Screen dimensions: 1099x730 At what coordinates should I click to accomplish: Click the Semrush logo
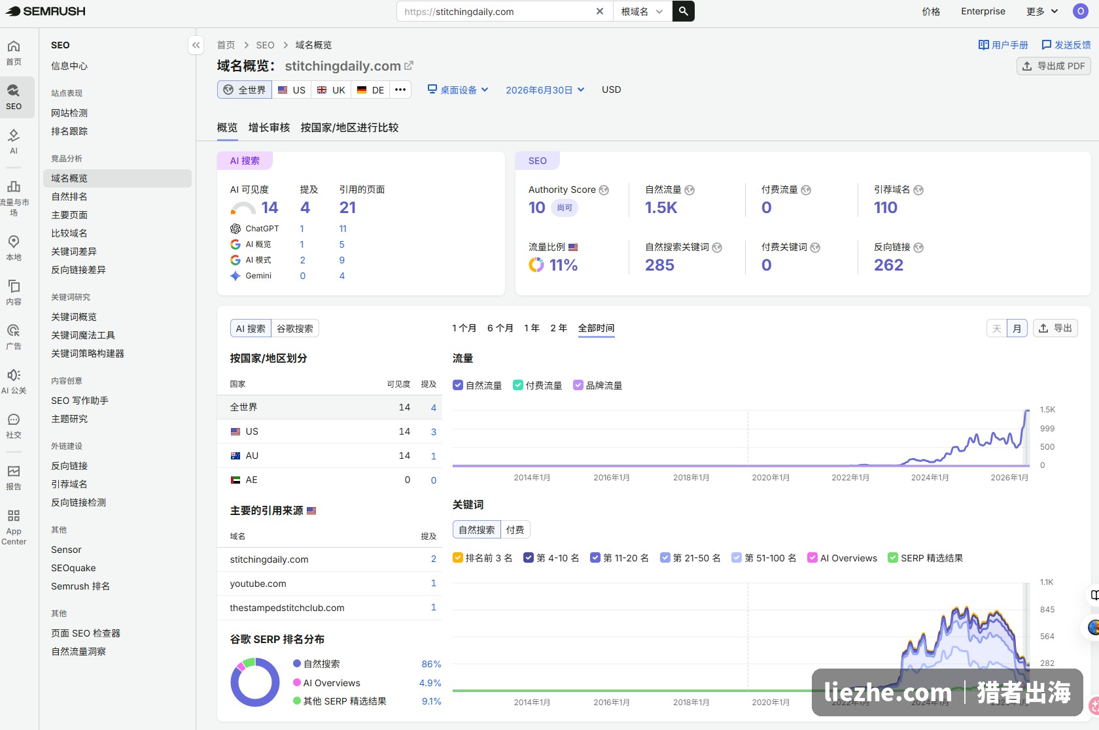click(45, 11)
